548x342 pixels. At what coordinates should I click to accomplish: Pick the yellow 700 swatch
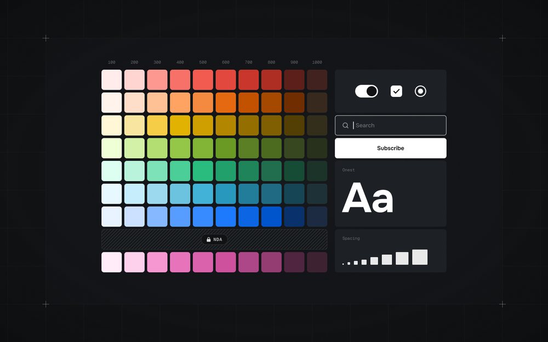(x=248, y=125)
